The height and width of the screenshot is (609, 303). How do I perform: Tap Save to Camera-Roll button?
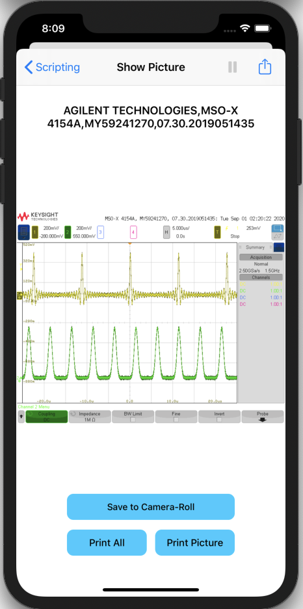coord(151,507)
